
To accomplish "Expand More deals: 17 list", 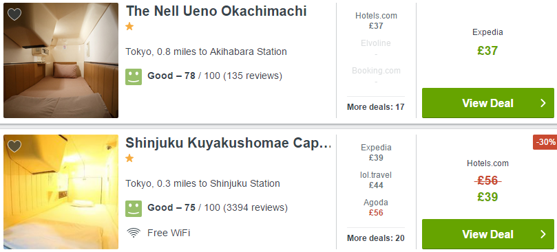I will click(x=376, y=106).
